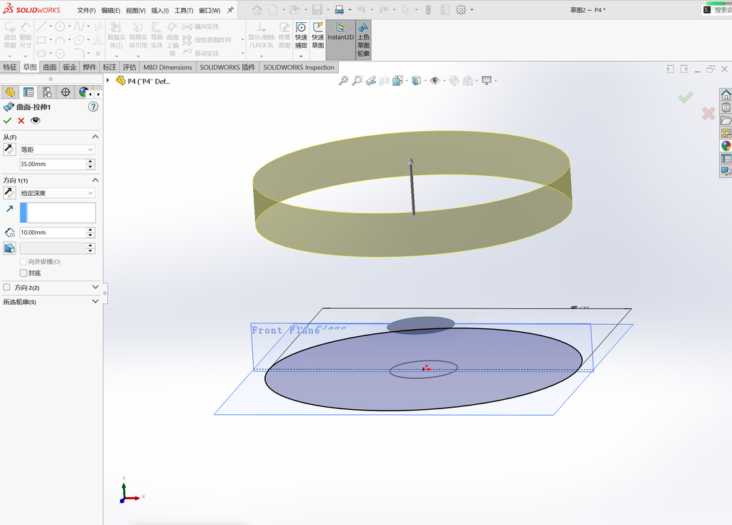Click the 35.00mm offset value field
The height and width of the screenshot is (525, 732).
tap(53, 165)
